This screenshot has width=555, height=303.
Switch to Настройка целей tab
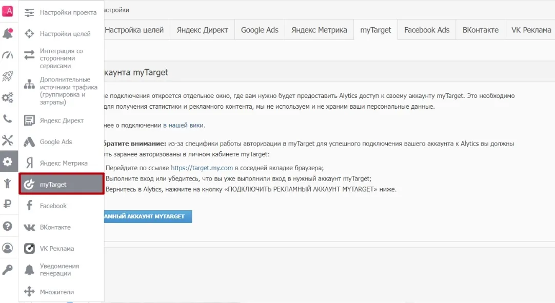[x=137, y=30]
